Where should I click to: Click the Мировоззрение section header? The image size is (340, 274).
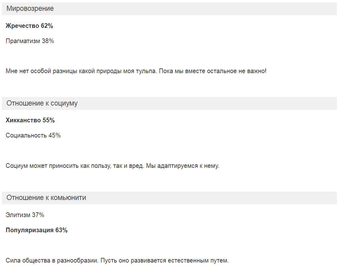[169, 9]
